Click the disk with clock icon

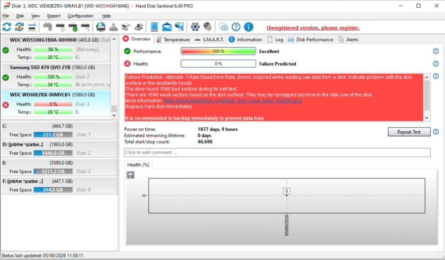pos(60,27)
